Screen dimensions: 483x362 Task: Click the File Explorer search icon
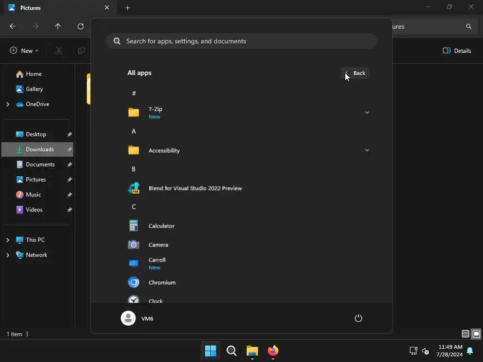(x=468, y=26)
